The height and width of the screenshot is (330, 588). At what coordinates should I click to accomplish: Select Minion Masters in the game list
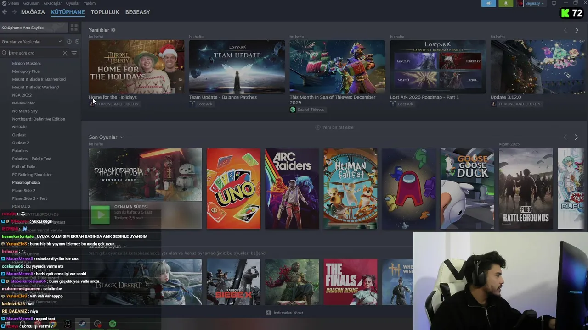click(x=27, y=63)
